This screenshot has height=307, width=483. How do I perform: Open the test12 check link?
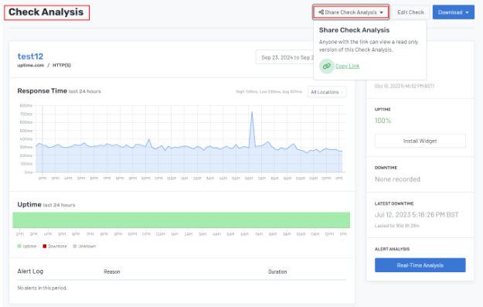click(30, 56)
